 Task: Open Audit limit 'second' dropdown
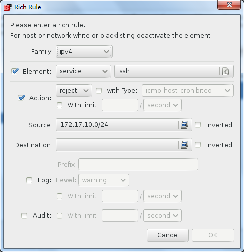pyautogui.click(x=162, y=216)
